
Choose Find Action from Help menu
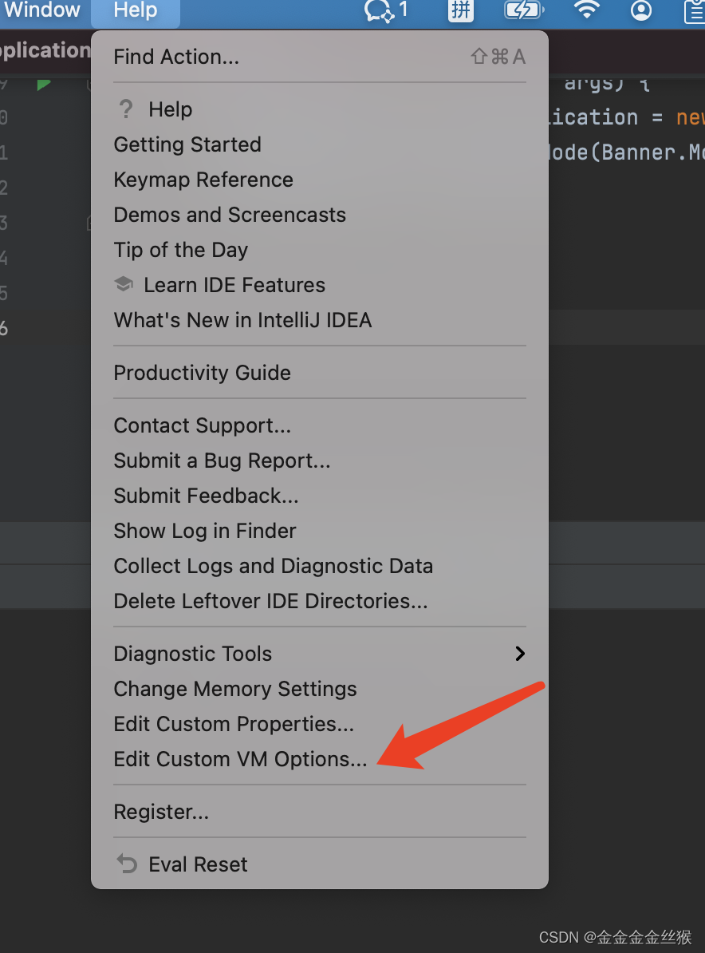[x=176, y=57]
